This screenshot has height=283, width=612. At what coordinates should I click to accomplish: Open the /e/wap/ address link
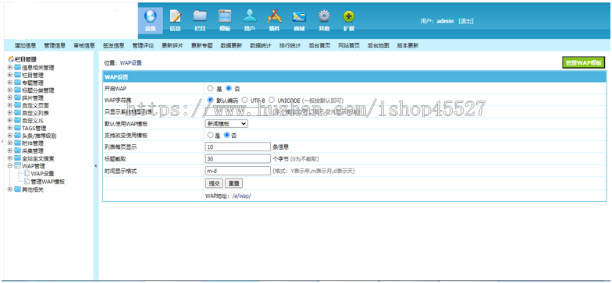click(x=242, y=196)
